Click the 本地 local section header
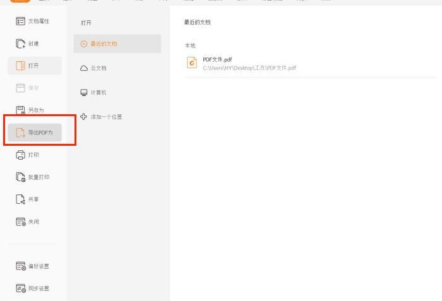The image size is (442, 301). click(190, 46)
